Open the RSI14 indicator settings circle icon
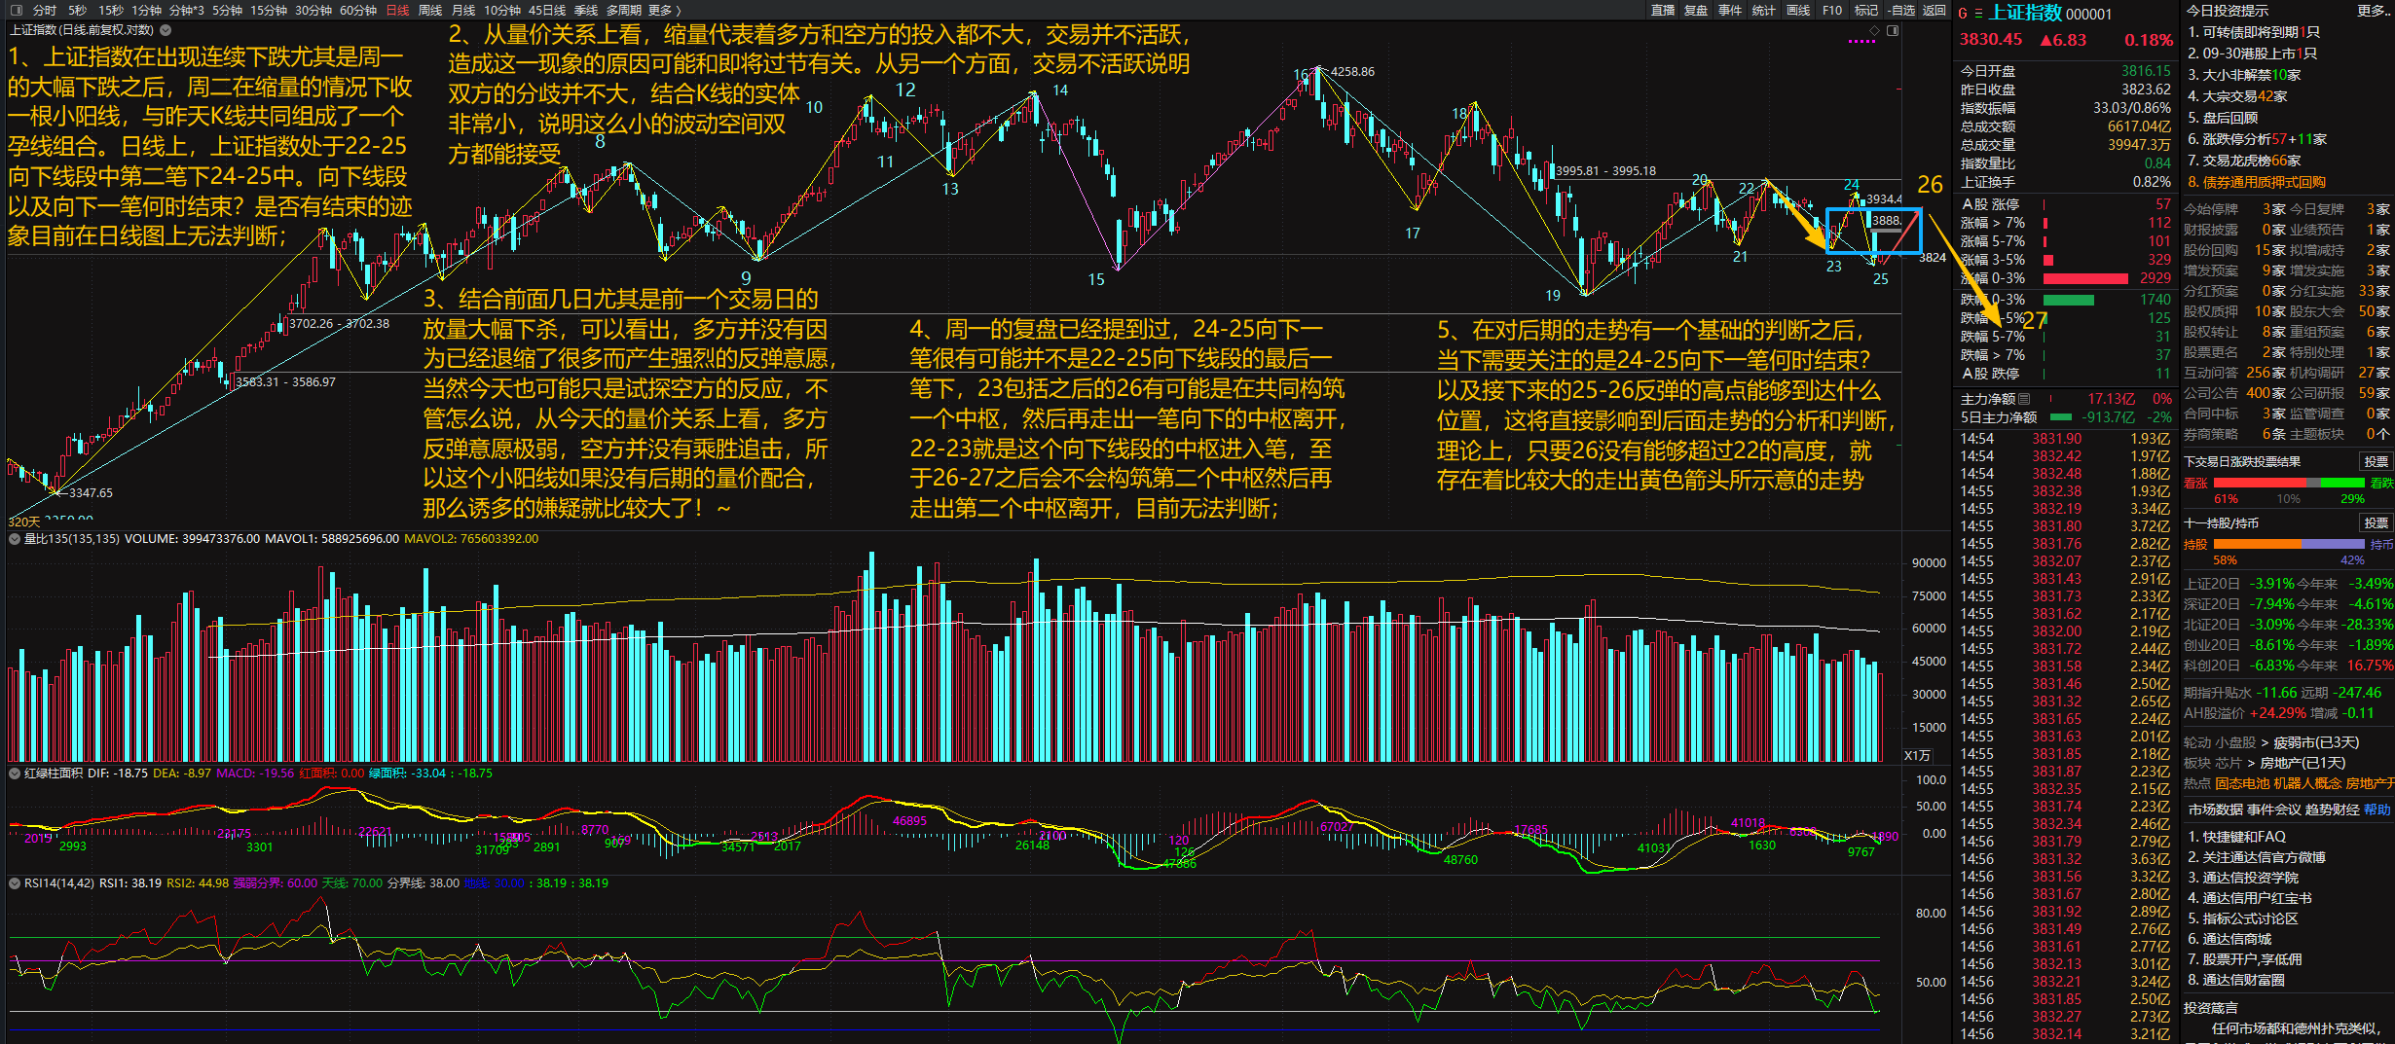 [x=15, y=883]
